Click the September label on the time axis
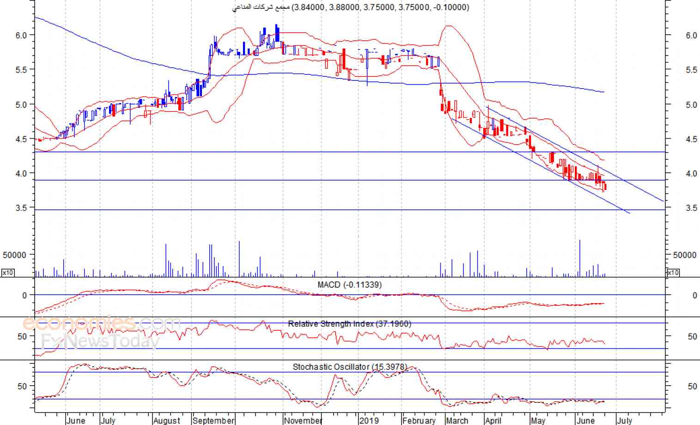This screenshot has height=425, width=700. (x=213, y=420)
